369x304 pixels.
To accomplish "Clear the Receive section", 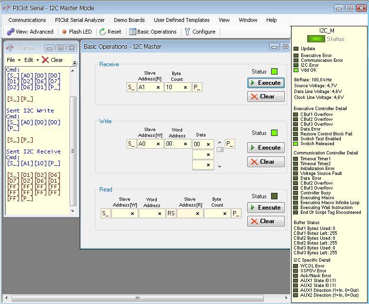I will point(266,96).
